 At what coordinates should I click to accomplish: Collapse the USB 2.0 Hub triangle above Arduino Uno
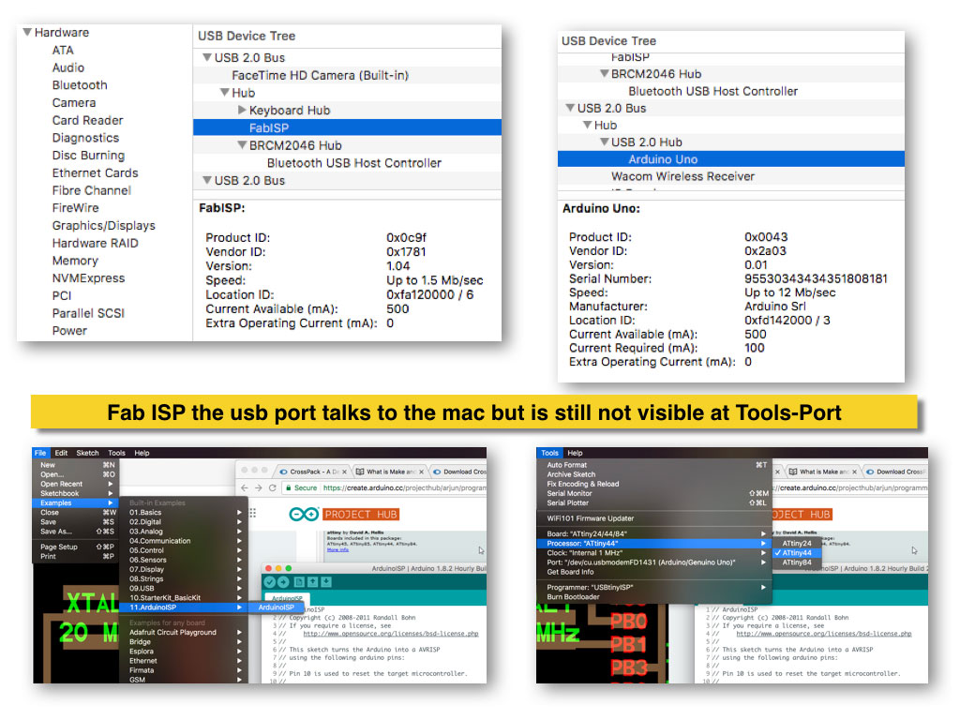click(x=605, y=142)
